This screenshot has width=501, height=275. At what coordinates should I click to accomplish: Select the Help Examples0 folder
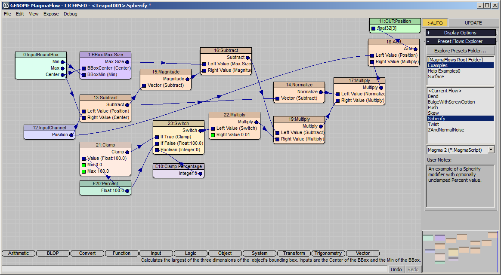click(460, 71)
